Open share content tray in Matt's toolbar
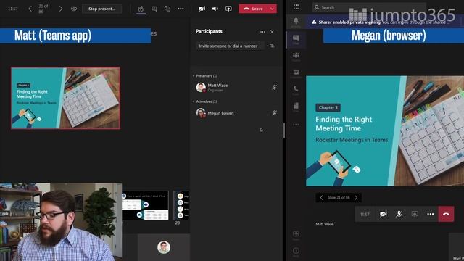 pyautogui.click(x=228, y=9)
